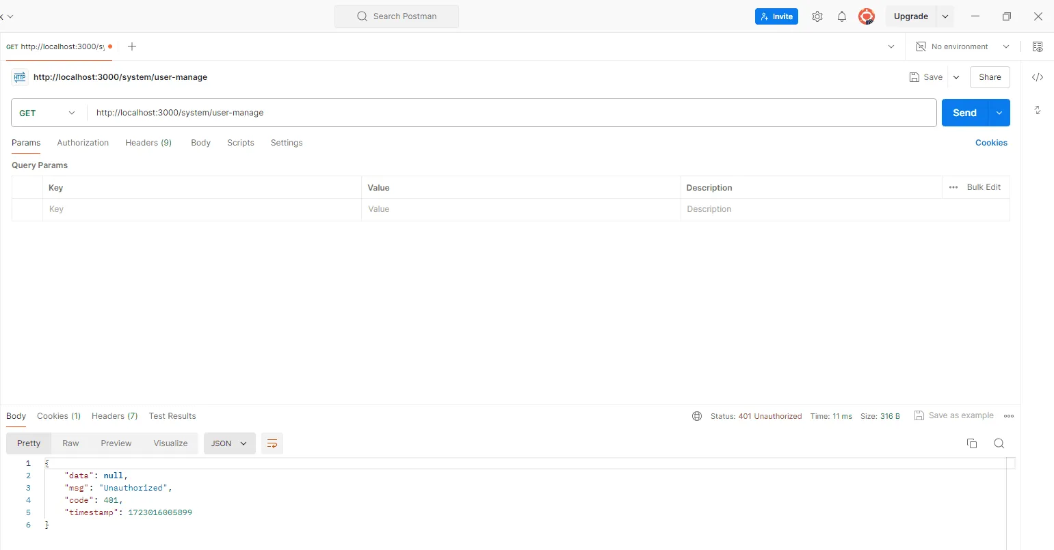The image size is (1054, 550).
Task: Open the Save options dropdown arrow
Action: [x=956, y=77]
